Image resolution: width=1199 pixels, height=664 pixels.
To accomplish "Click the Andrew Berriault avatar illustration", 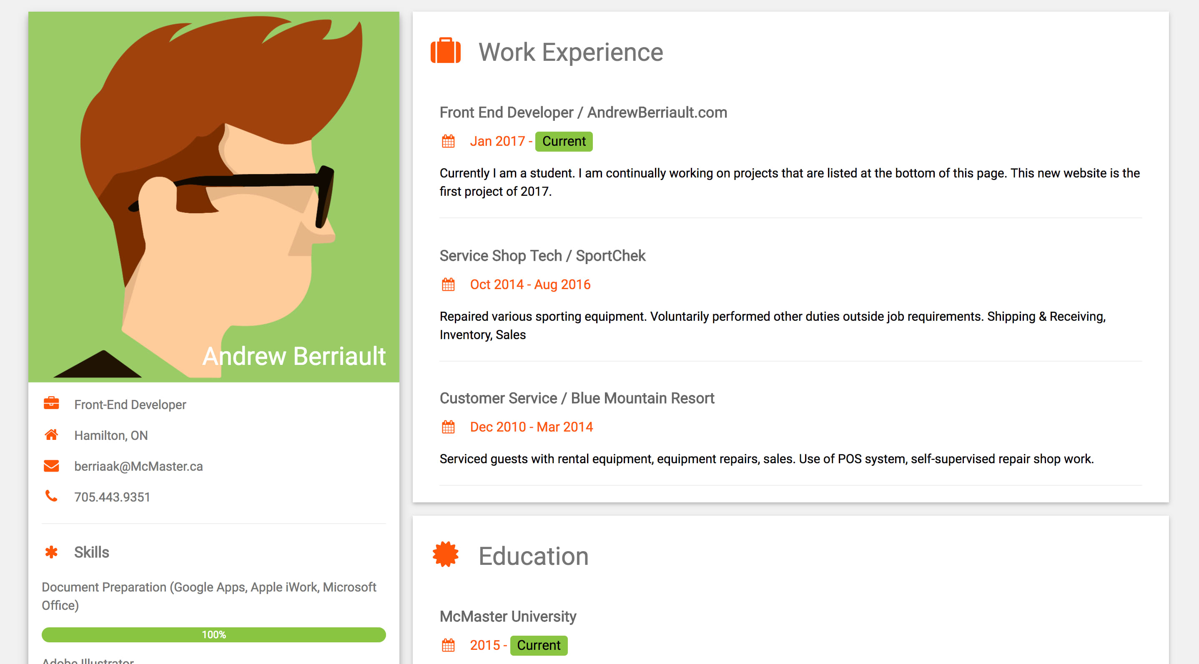I will [213, 186].
